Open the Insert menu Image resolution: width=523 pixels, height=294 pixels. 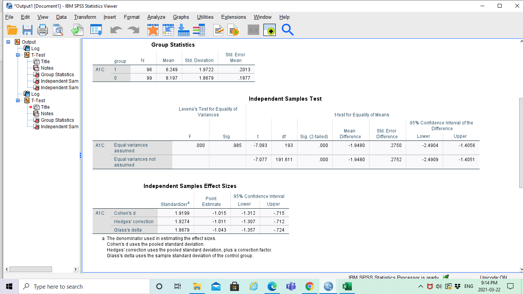(x=110, y=17)
